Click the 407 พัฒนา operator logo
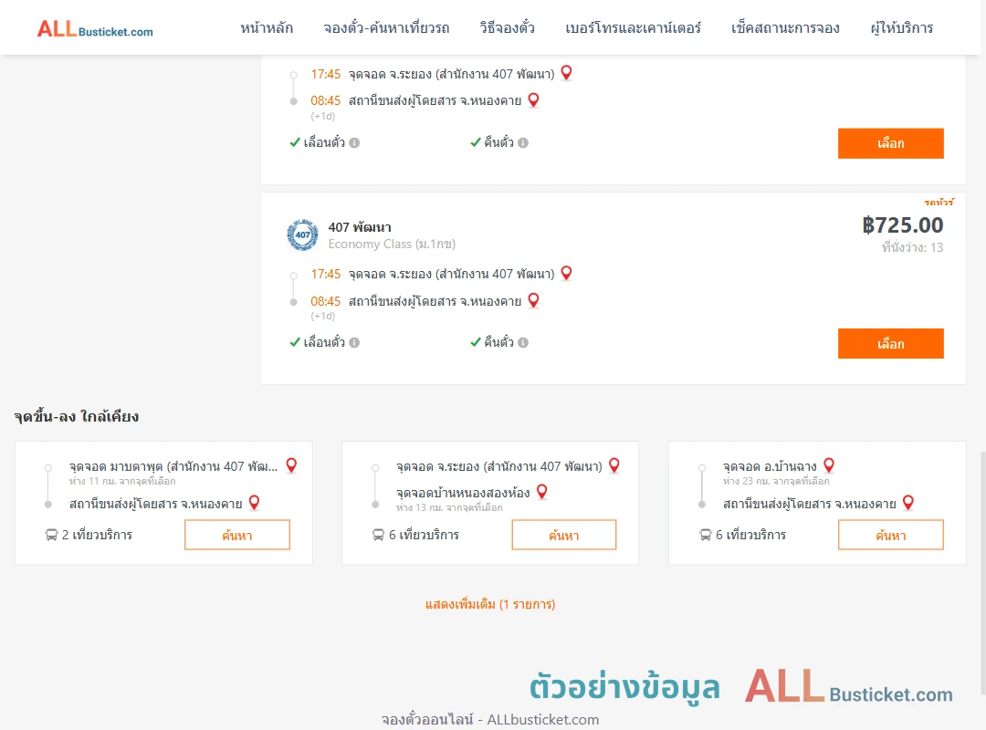Screen dimensions: 986x730 [x=302, y=235]
